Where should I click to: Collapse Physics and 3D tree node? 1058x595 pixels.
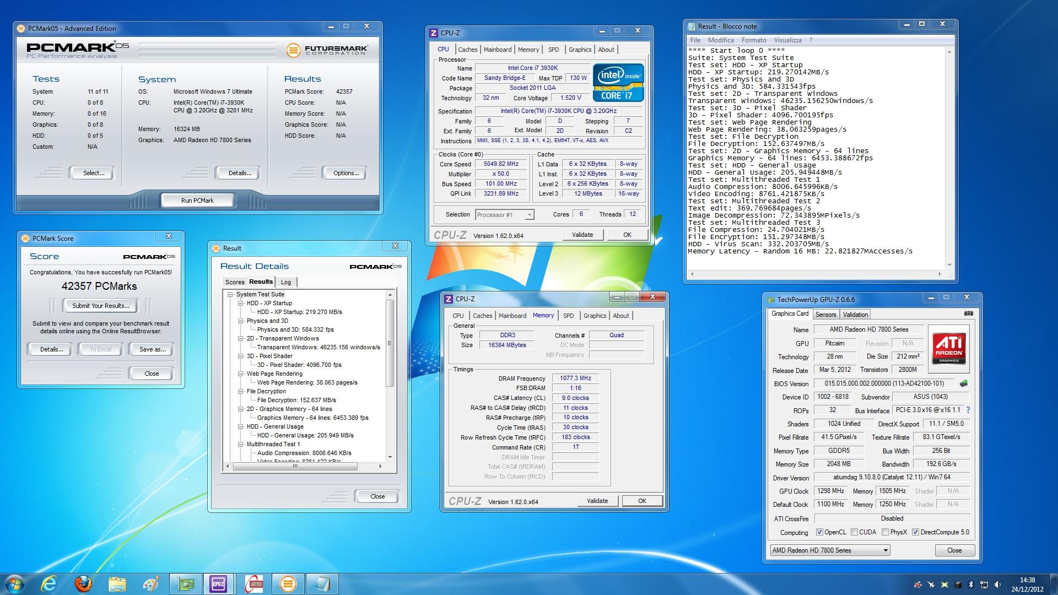(x=241, y=321)
